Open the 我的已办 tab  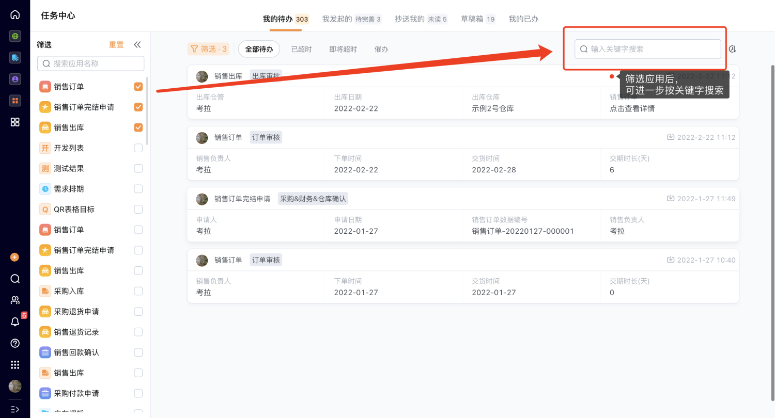click(x=523, y=19)
